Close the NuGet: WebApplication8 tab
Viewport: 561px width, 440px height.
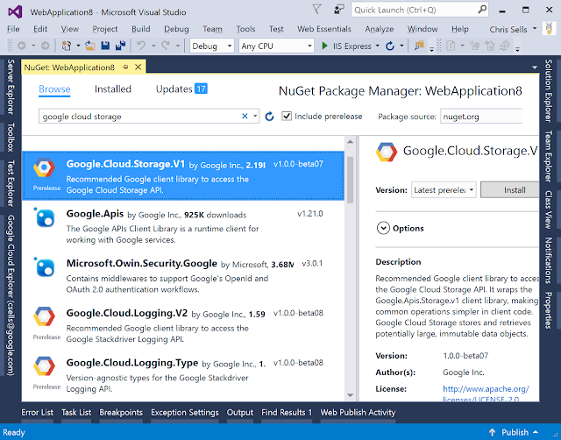[x=138, y=67]
